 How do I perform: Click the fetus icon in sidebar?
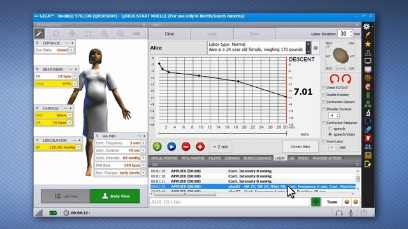[x=368, y=87]
